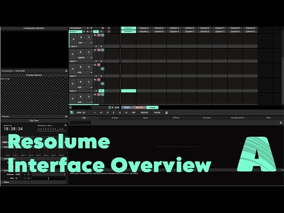Open the Compositions browser tab
The height and width of the screenshot is (213, 284).
point(237,118)
